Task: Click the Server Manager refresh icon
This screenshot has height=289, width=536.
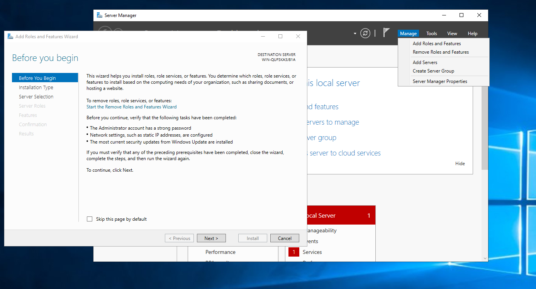Action: [x=365, y=33]
